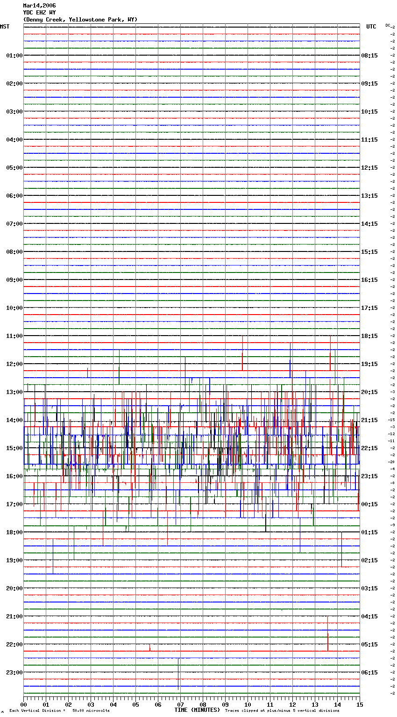Click the -15 DC offset value
The width and height of the screenshot is (397, 717).
pyautogui.click(x=391, y=420)
